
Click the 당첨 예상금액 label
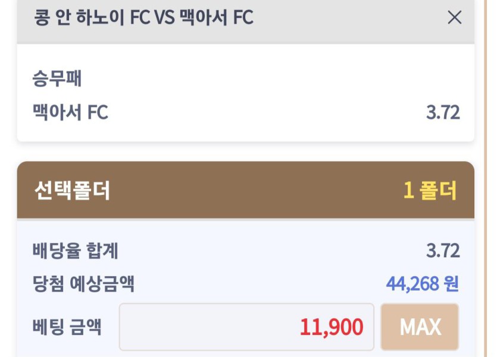point(83,284)
